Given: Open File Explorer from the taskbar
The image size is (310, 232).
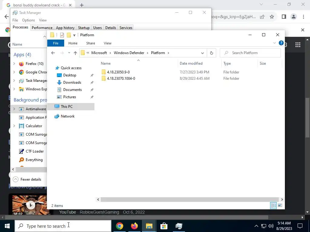Looking at the screenshot, I should tap(149, 226).
